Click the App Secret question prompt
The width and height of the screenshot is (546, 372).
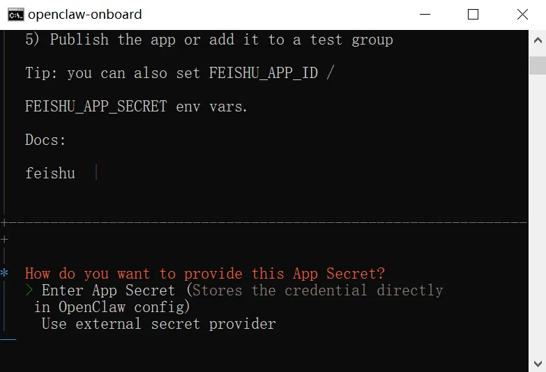(204, 274)
